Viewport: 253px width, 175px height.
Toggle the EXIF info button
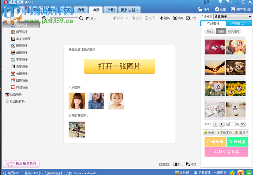(x=164, y=164)
